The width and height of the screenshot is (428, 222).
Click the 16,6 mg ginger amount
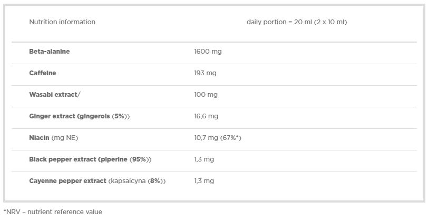[206, 116]
